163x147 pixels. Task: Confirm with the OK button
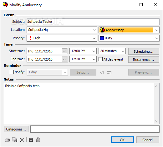tap(122, 140)
